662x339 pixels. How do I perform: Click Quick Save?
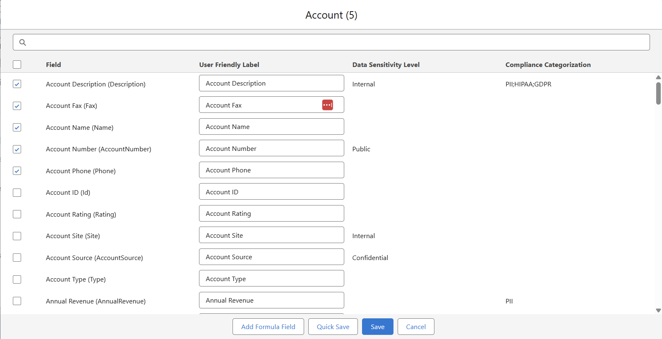[x=333, y=327]
